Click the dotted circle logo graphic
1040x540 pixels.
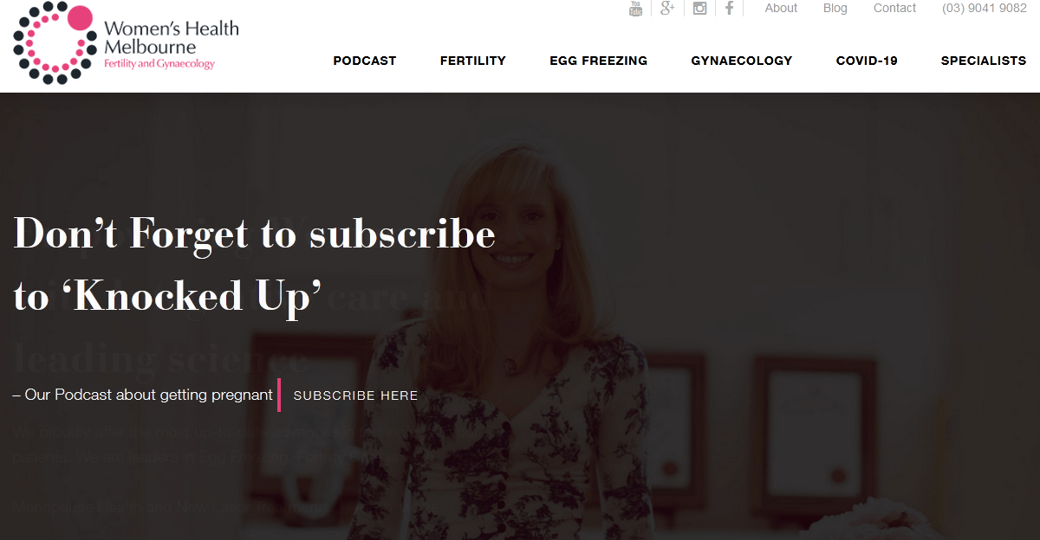tap(54, 44)
